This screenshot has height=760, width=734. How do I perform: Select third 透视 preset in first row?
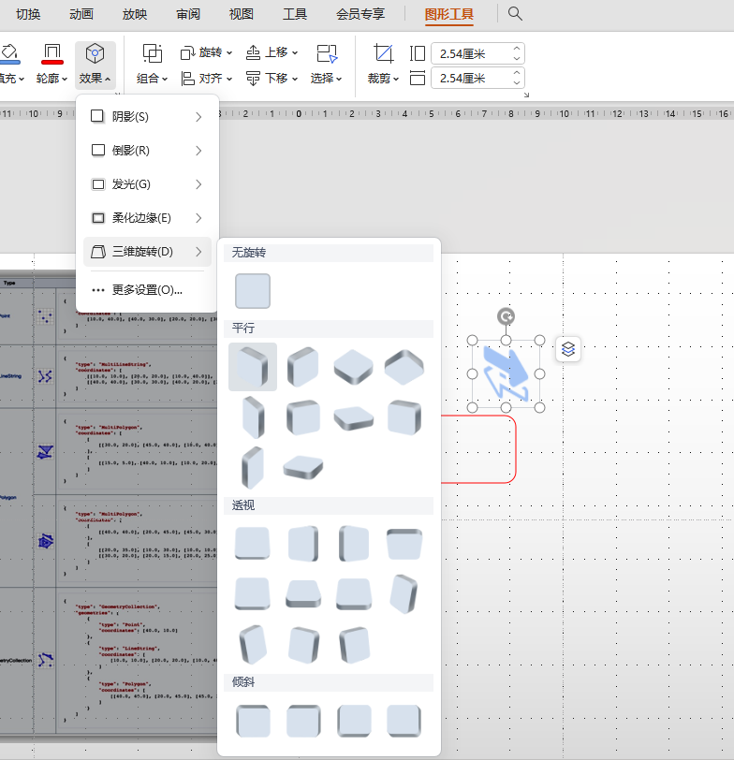coord(354,544)
